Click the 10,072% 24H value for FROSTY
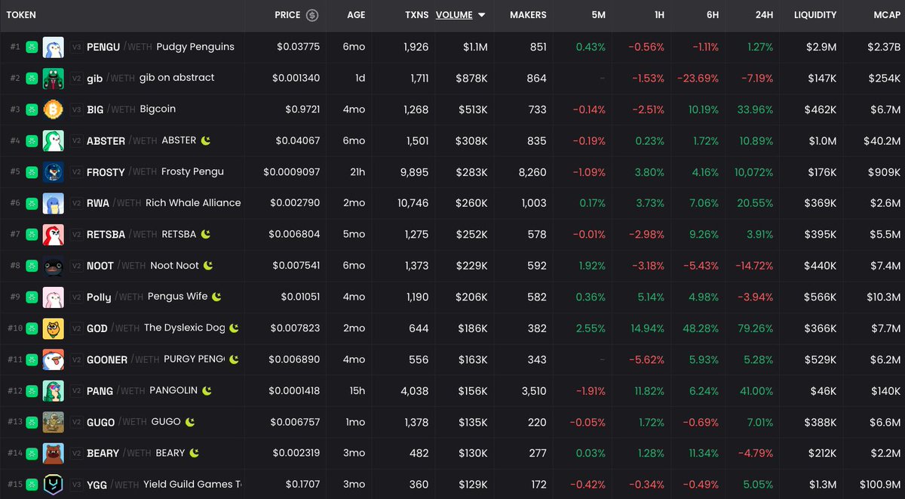The width and height of the screenshot is (905, 499). pos(753,172)
